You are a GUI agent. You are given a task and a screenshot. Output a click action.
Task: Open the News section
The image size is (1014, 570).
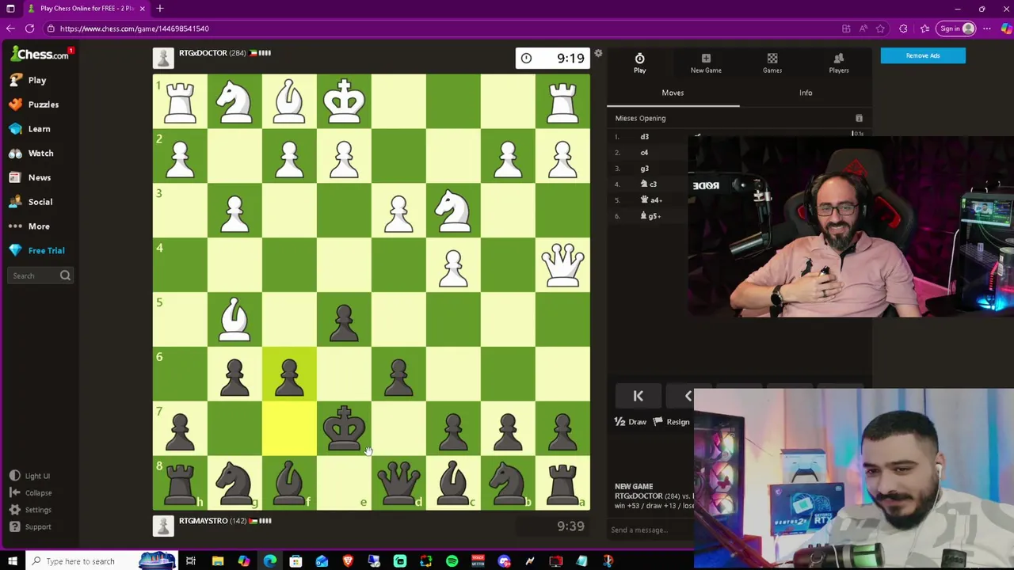pyautogui.click(x=30, y=177)
